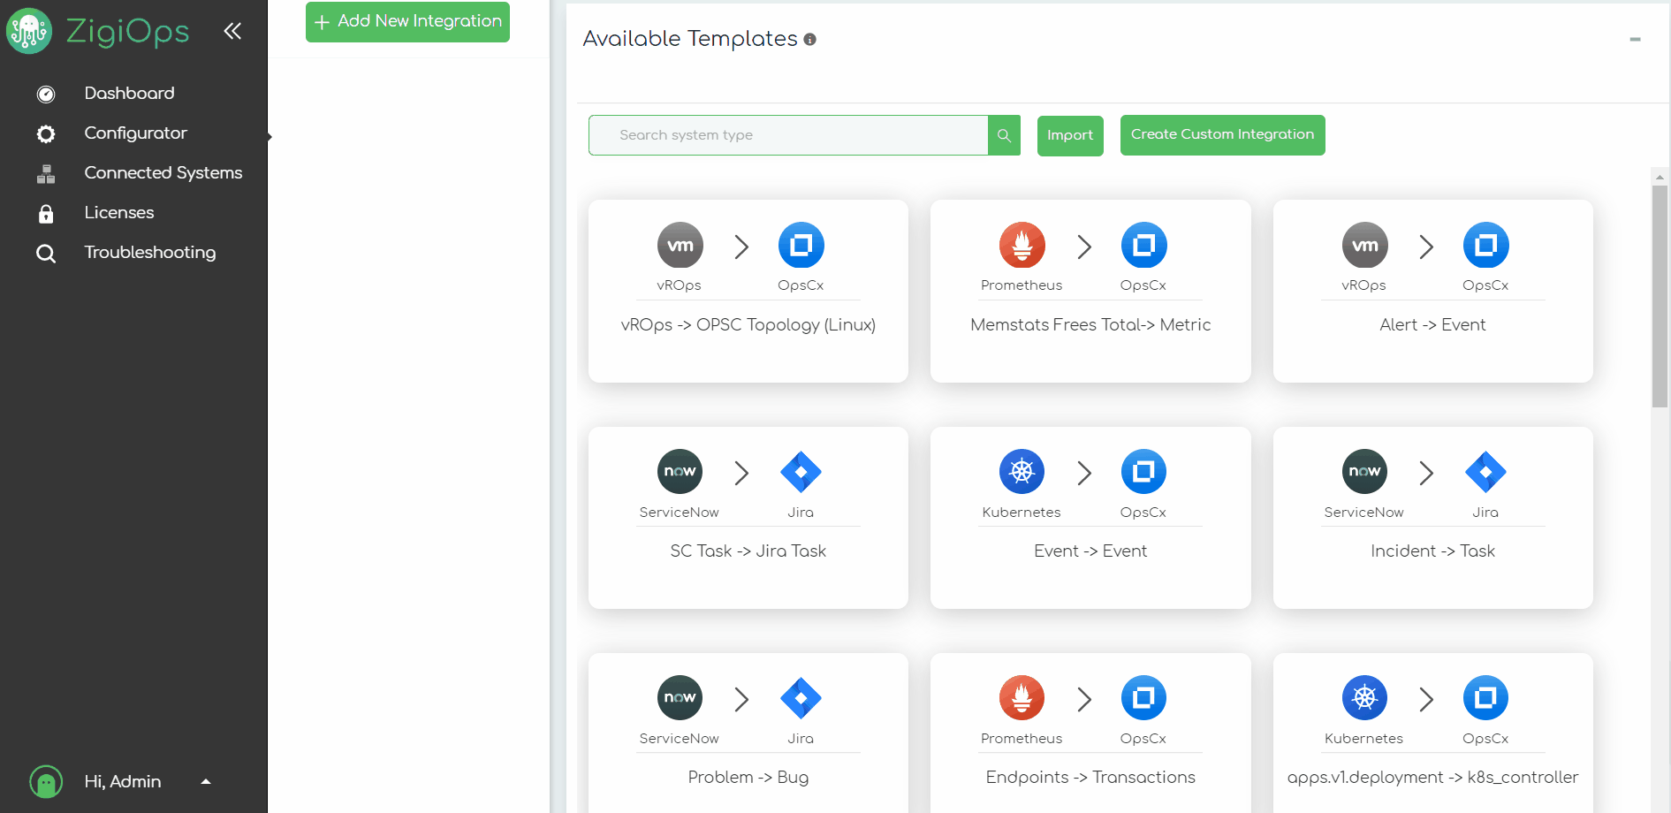1671x813 pixels.
Task: Collapse the sidebar with the double chevron
Action: 232,30
